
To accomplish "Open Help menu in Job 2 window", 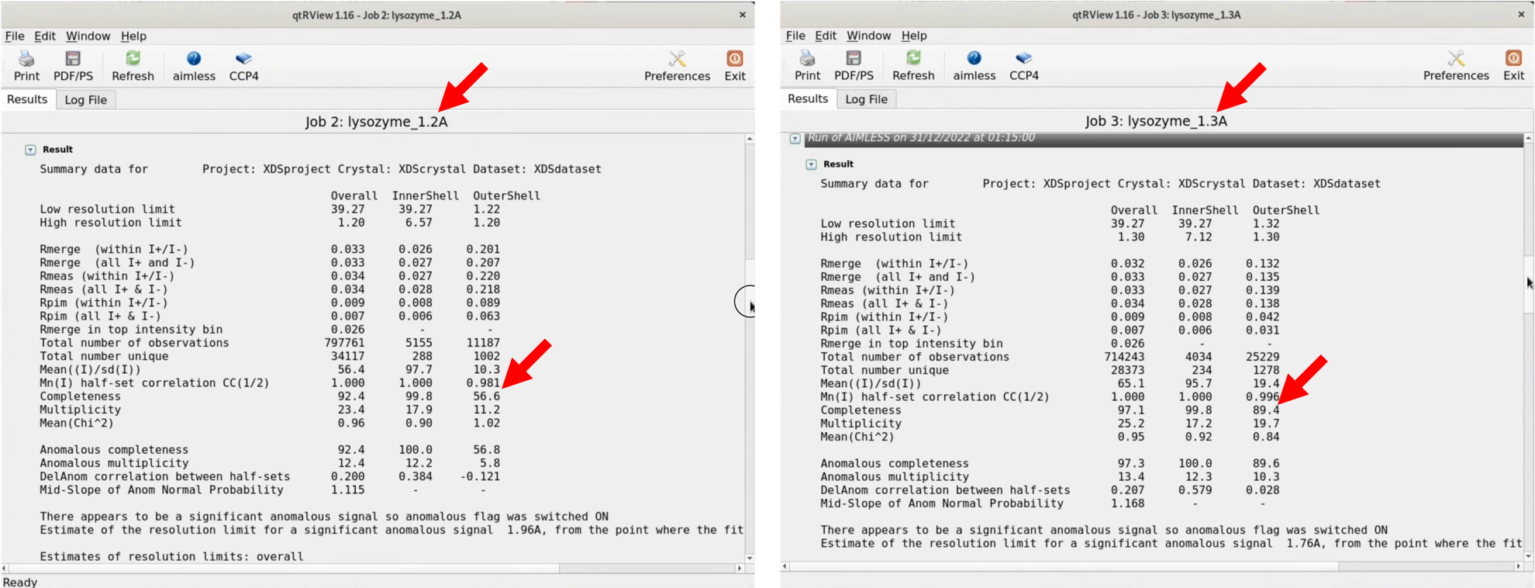I will [133, 36].
